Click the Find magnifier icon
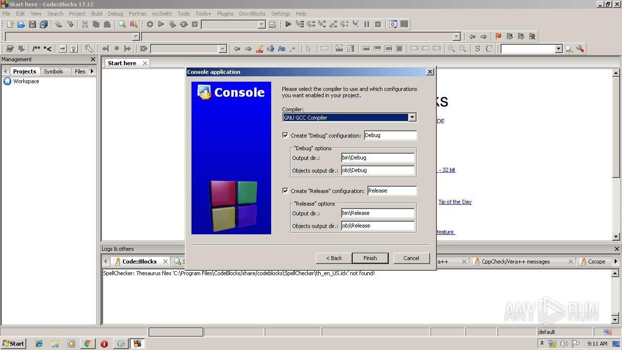Image resolution: width=622 pixels, height=350 pixels. tap(122, 24)
